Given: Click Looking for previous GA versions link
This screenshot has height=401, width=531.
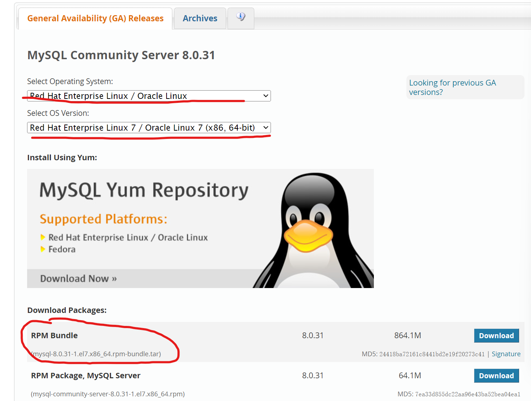Looking at the screenshot, I should tap(452, 87).
